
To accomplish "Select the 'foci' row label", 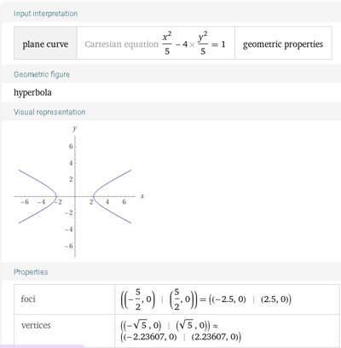I will 28,299.
